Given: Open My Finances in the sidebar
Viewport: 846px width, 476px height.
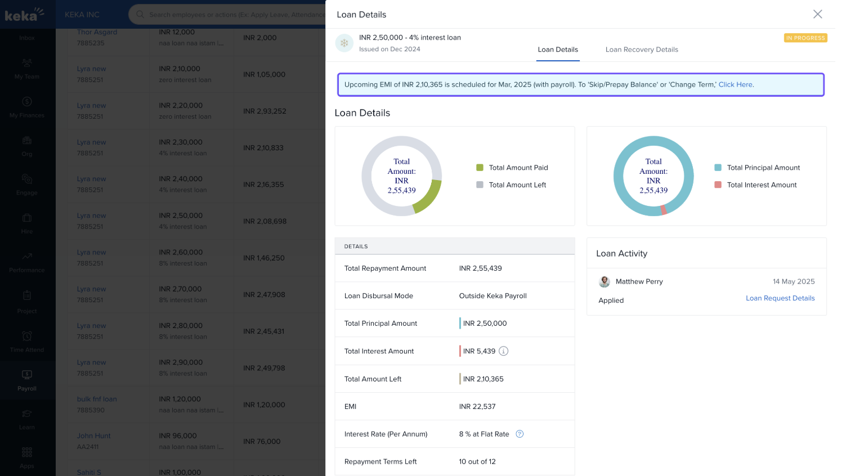Looking at the screenshot, I should 27,107.
